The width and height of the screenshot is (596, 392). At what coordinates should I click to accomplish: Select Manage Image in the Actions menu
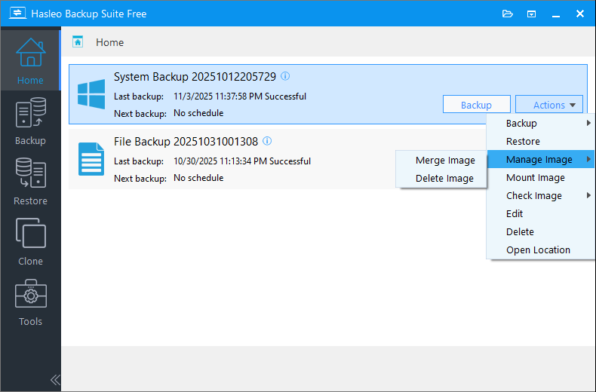tap(540, 160)
